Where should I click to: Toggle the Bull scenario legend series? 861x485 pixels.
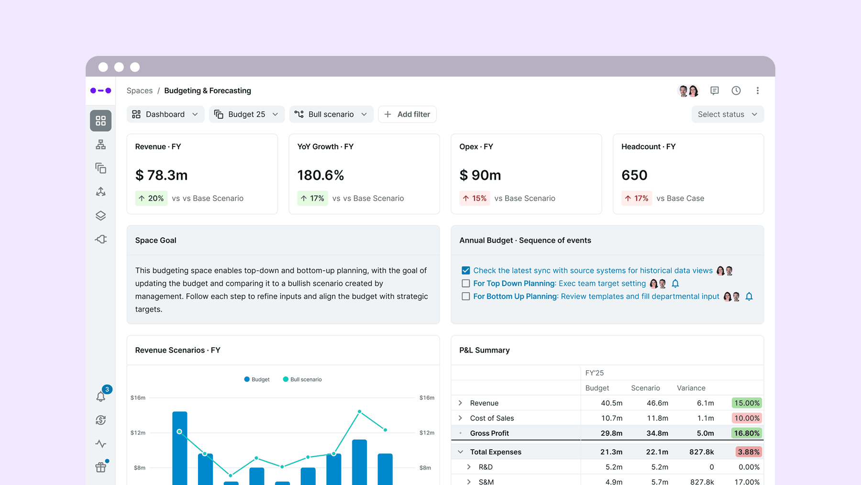302,379
